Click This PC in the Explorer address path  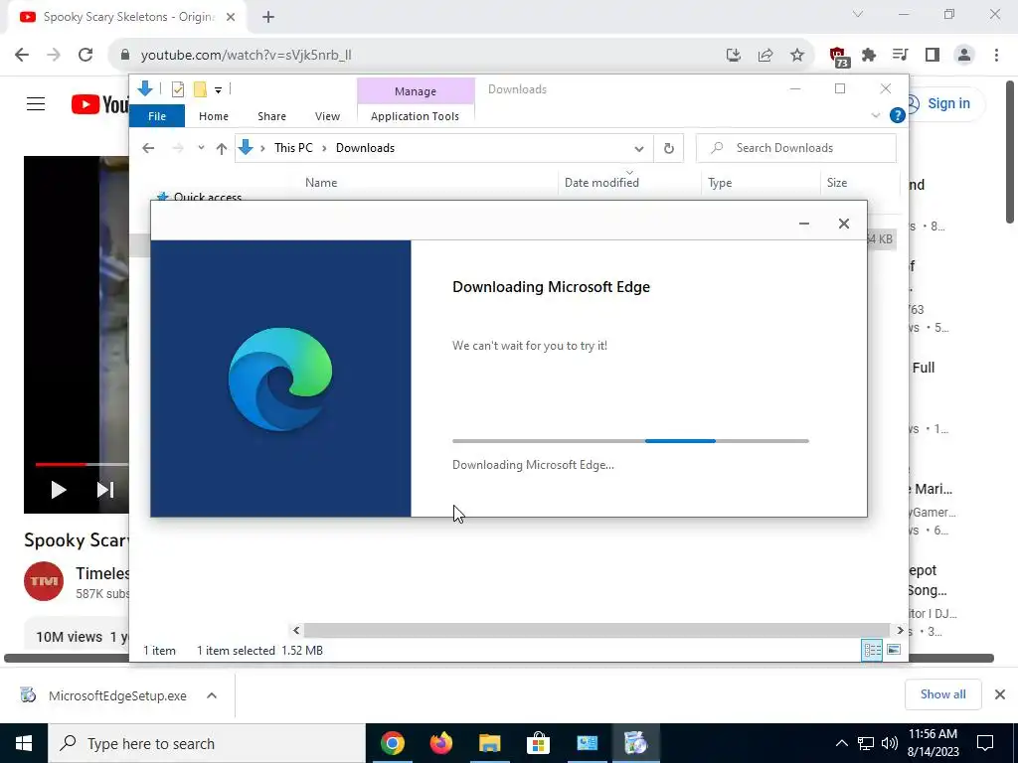point(293,148)
